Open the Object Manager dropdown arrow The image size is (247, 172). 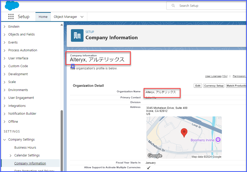tap(82, 17)
